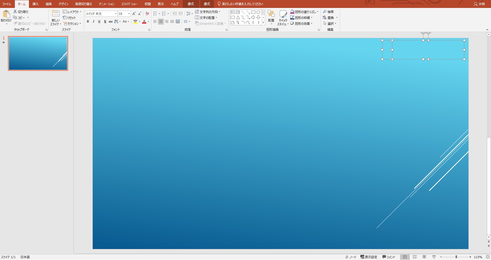
Task: Switch to the 挿入 ribbon tab
Action: (35, 4)
